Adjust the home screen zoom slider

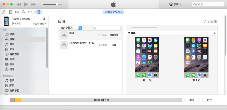(131, 28)
